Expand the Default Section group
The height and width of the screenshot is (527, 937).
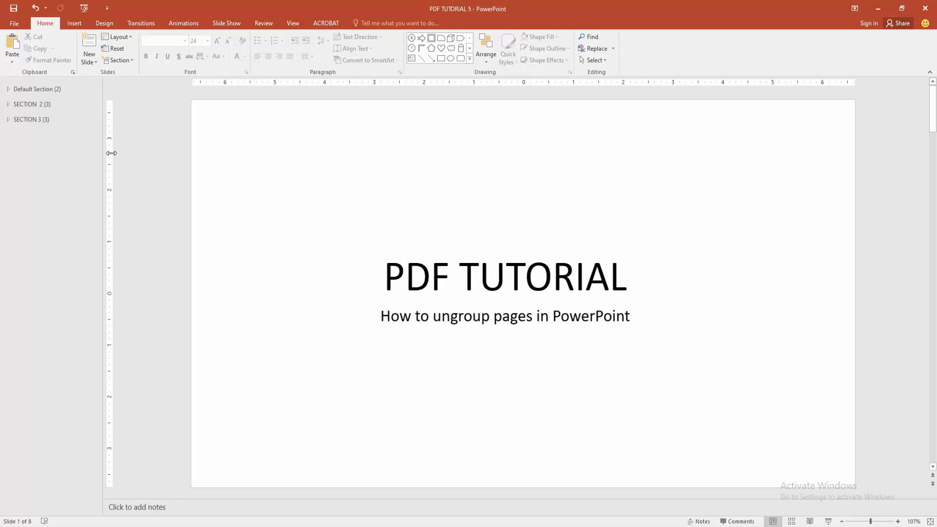point(8,89)
